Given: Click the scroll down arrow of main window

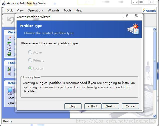Looking at the screenshot, I should point(154,116).
